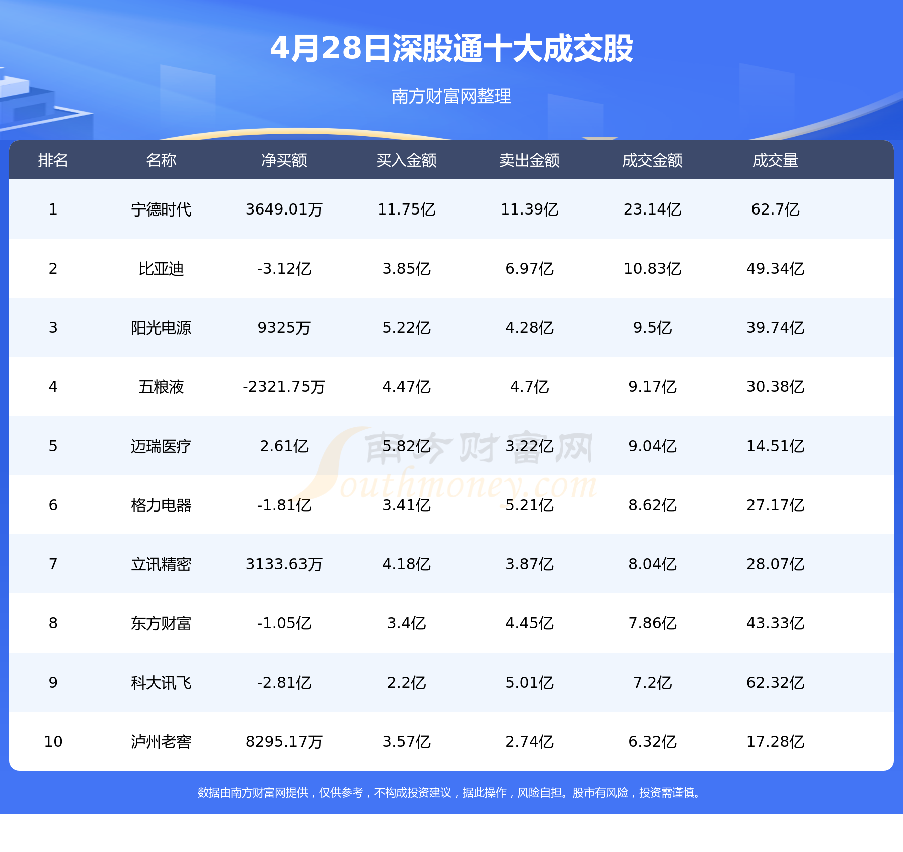Viewport: 903px width, 852px height.
Task: Select the stock name 迈瑞医疗
Action: coord(161,446)
